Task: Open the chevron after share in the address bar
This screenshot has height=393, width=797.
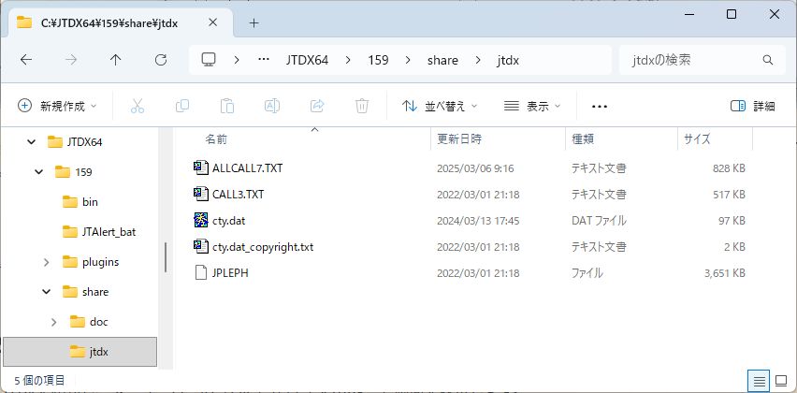Action: (x=478, y=60)
